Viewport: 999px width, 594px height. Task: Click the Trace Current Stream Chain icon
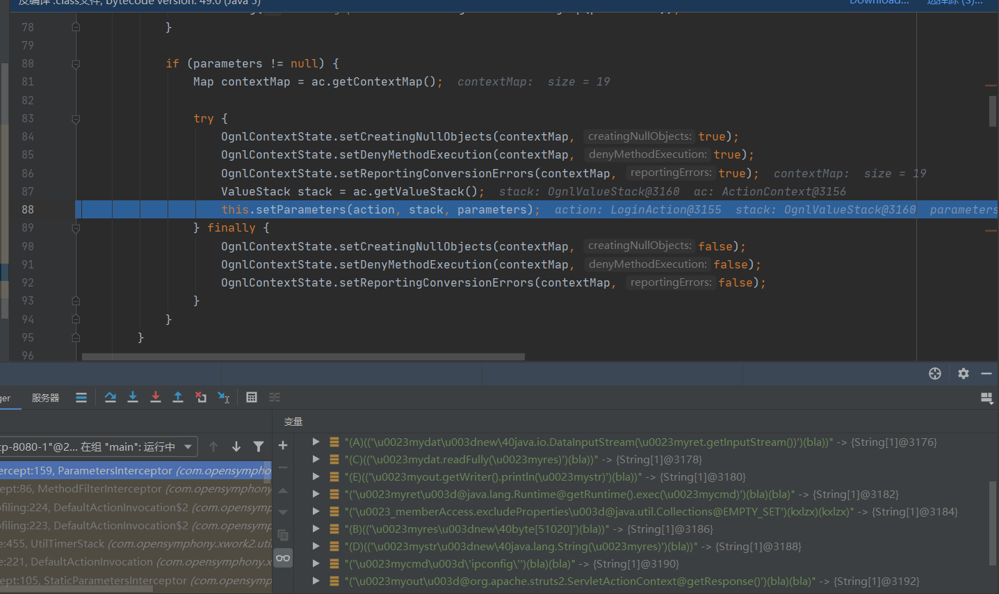point(275,397)
